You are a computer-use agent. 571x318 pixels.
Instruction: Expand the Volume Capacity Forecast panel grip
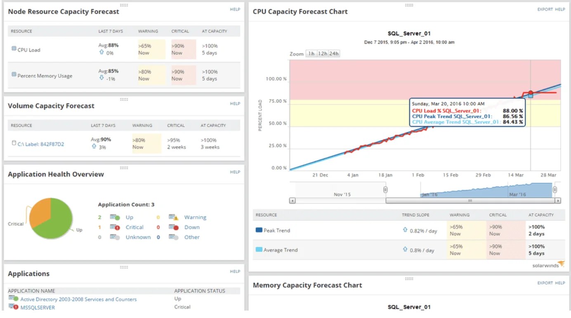pyautogui.click(x=123, y=99)
